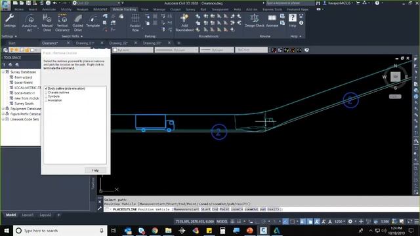Select the Survey South database item
This screenshot has width=420, height=236.
pos(24,104)
